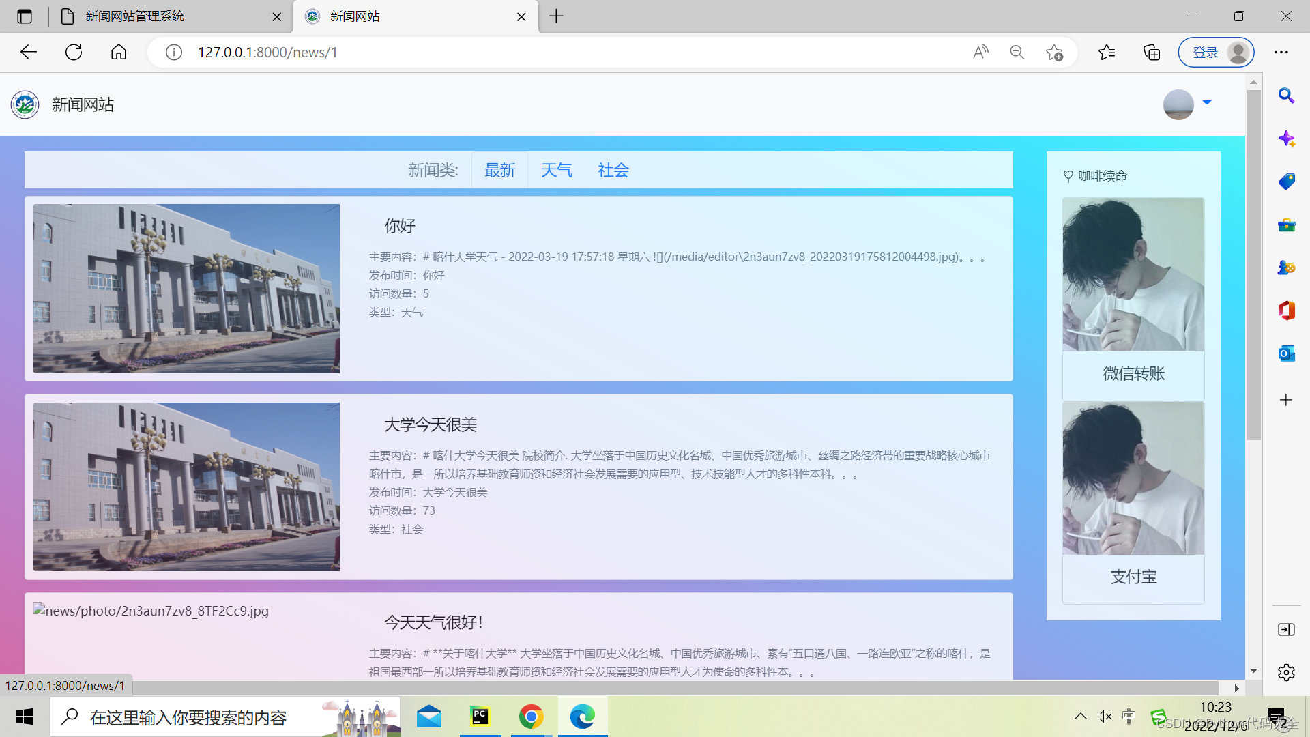The image size is (1310, 737).
Task: Open the Discover sparkle icon in sidebar
Action: tap(1286, 139)
